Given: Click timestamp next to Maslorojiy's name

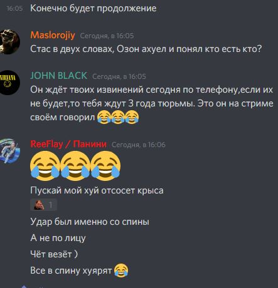Looking at the screenshot, I should tap(107, 36).
